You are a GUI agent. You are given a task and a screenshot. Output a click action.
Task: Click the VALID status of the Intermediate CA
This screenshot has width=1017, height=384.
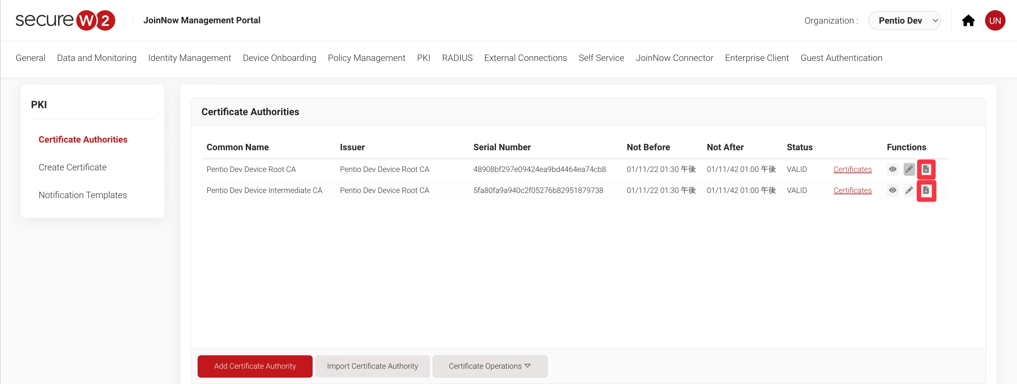[x=797, y=190]
